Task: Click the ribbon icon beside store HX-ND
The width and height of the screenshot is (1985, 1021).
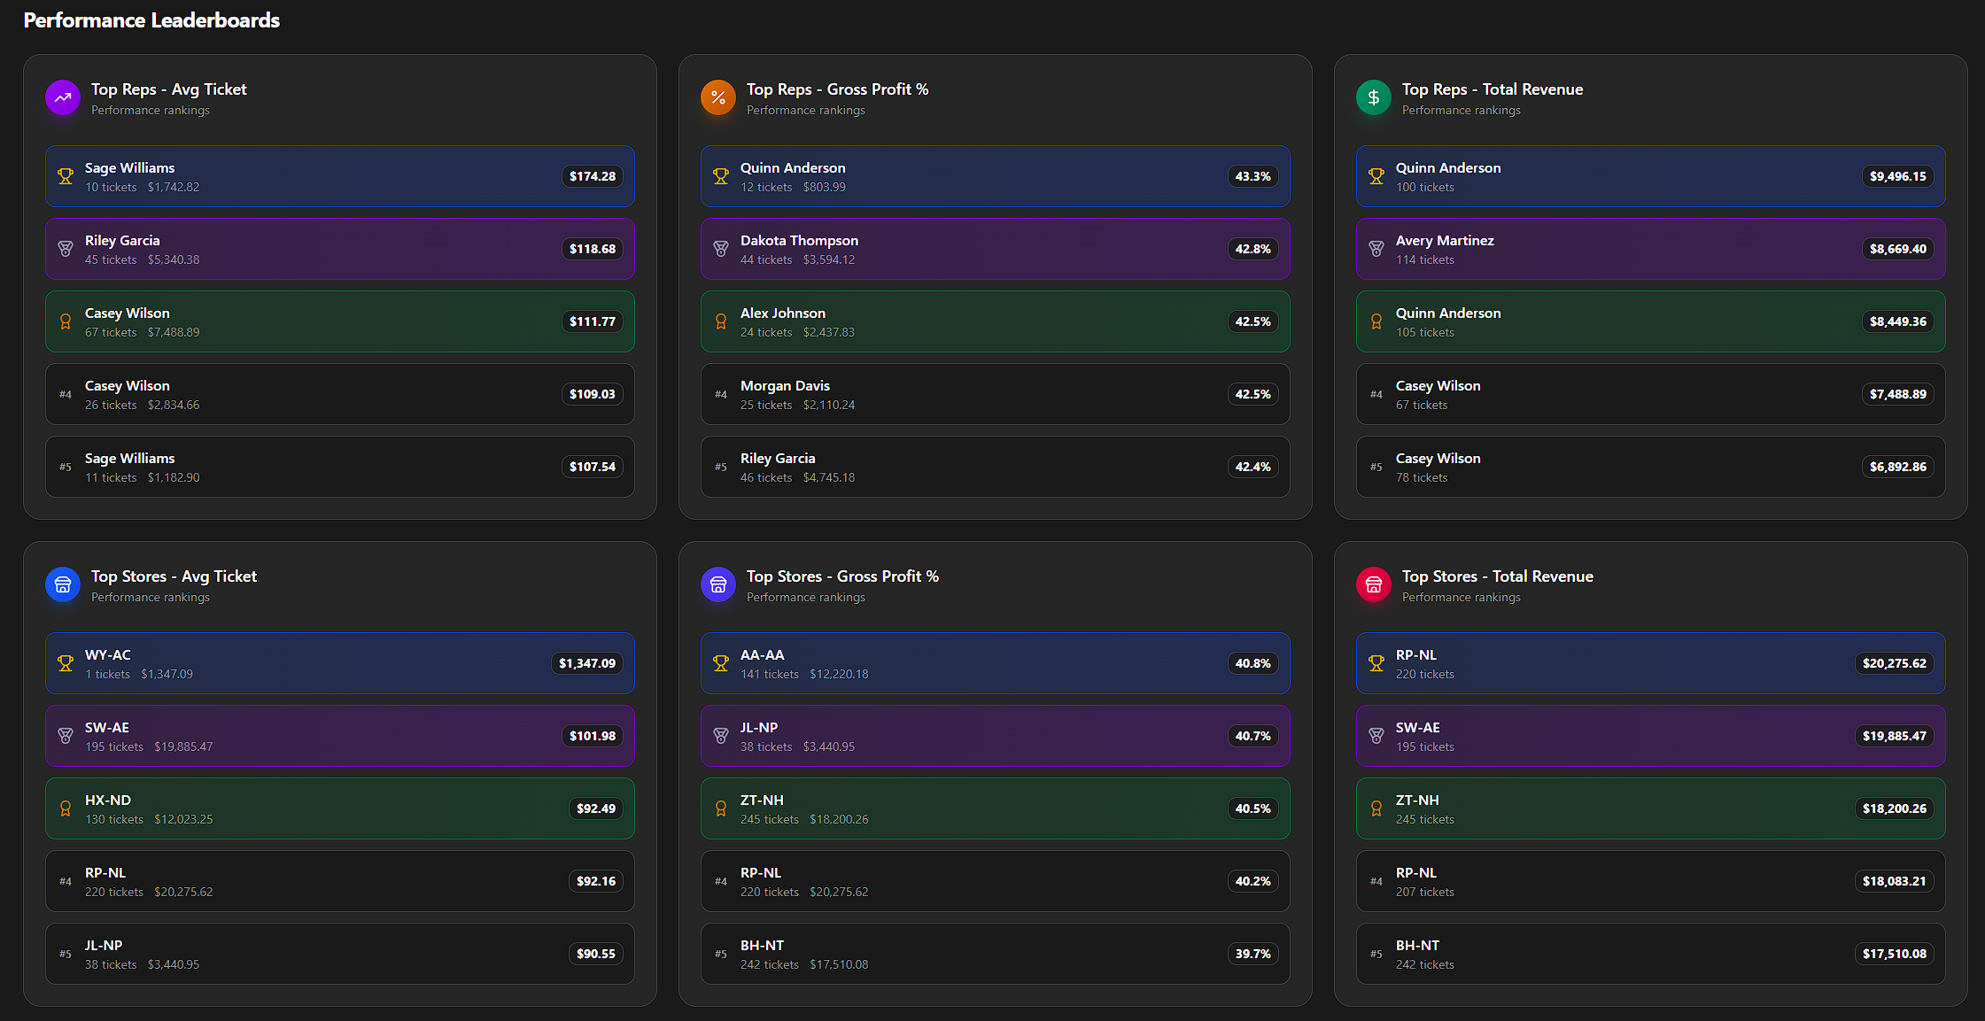Action: [66, 808]
